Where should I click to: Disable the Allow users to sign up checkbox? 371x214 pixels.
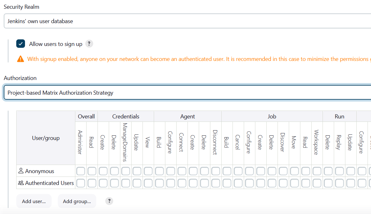(20, 43)
